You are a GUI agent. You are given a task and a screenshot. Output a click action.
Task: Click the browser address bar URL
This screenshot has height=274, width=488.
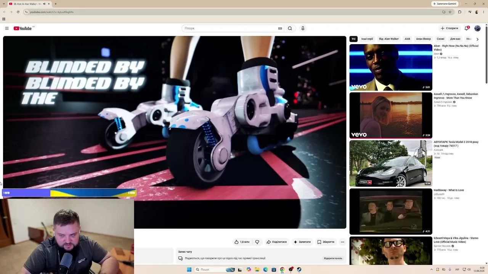pos(51,12)
